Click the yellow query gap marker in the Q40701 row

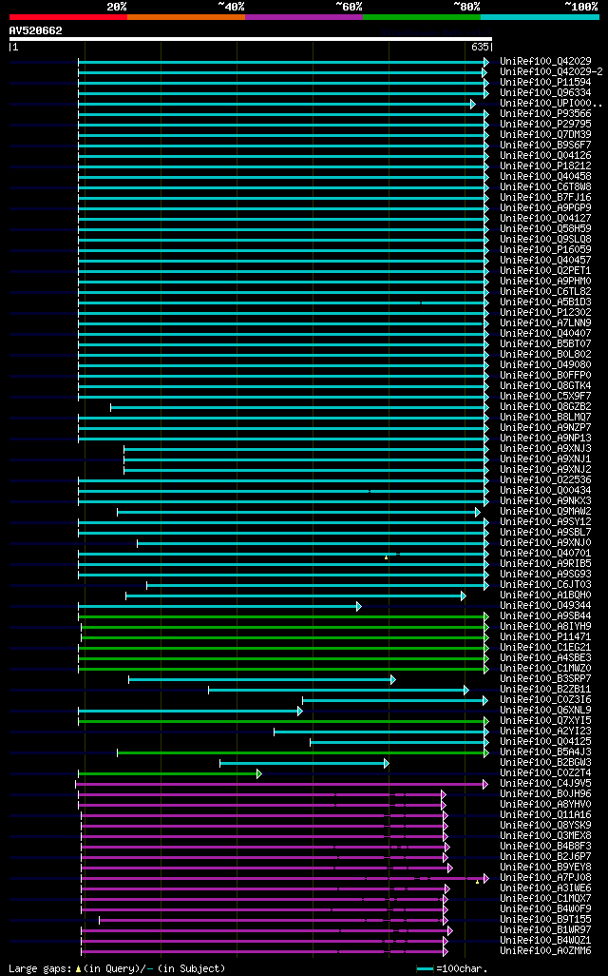click(x=386, y=557)
